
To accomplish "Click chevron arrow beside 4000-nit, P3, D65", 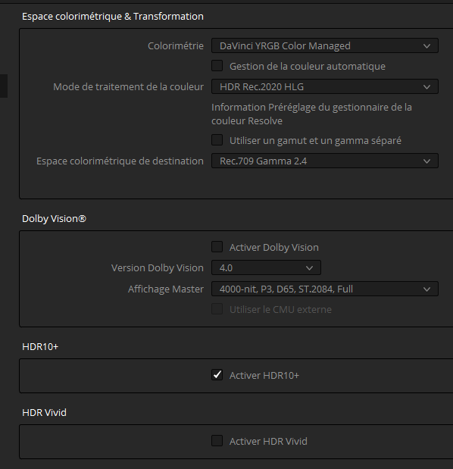I will pyautogui.click(x=426, y=289).
